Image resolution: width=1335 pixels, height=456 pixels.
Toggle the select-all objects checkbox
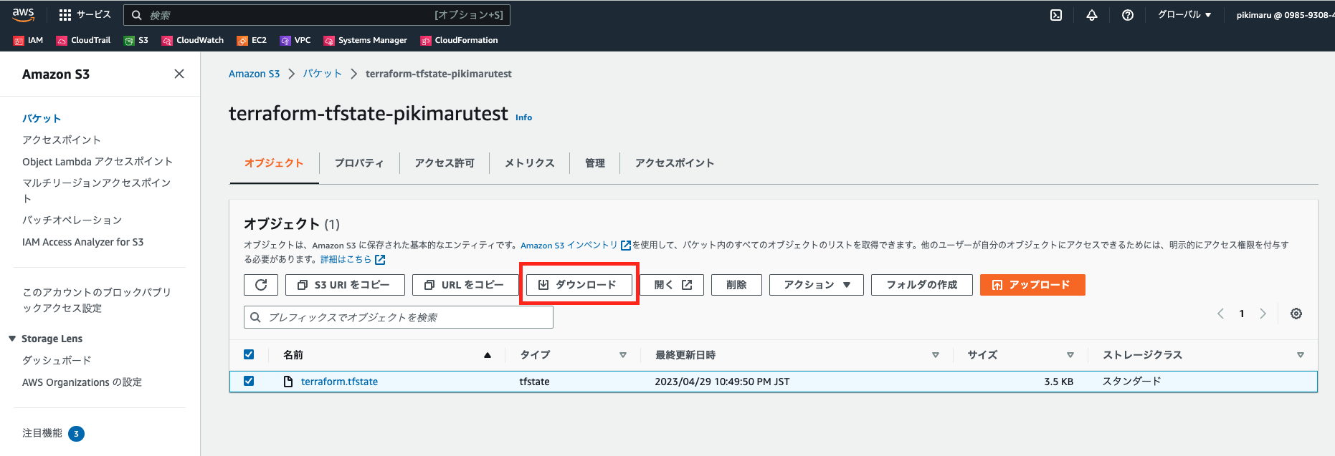pyautogui.click(x=249, y=354)
